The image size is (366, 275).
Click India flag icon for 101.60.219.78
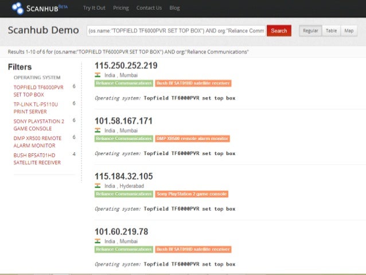(x=98, y=241)
